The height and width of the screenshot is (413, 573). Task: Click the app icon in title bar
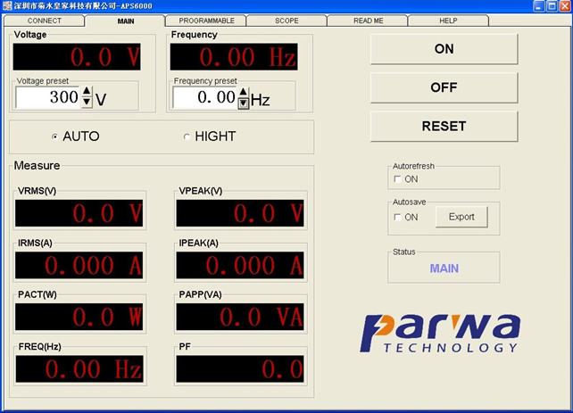7,6
